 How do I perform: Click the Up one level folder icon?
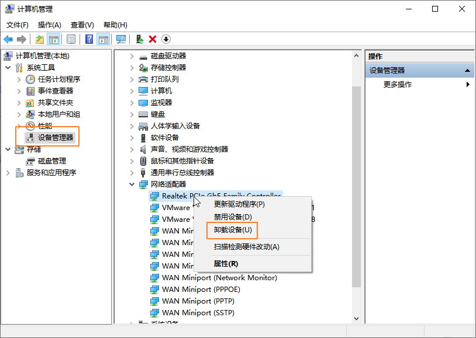(x=39, y=39)
